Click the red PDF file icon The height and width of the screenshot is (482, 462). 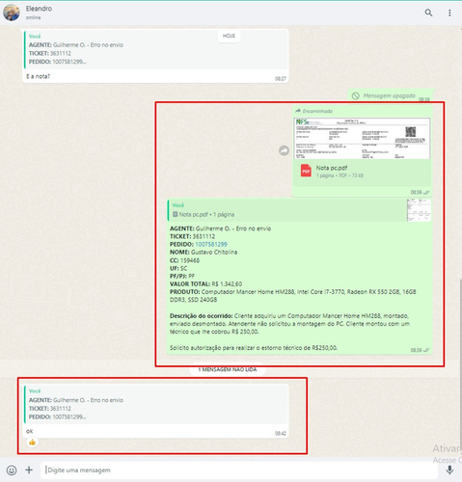click(x=306, y=171)
